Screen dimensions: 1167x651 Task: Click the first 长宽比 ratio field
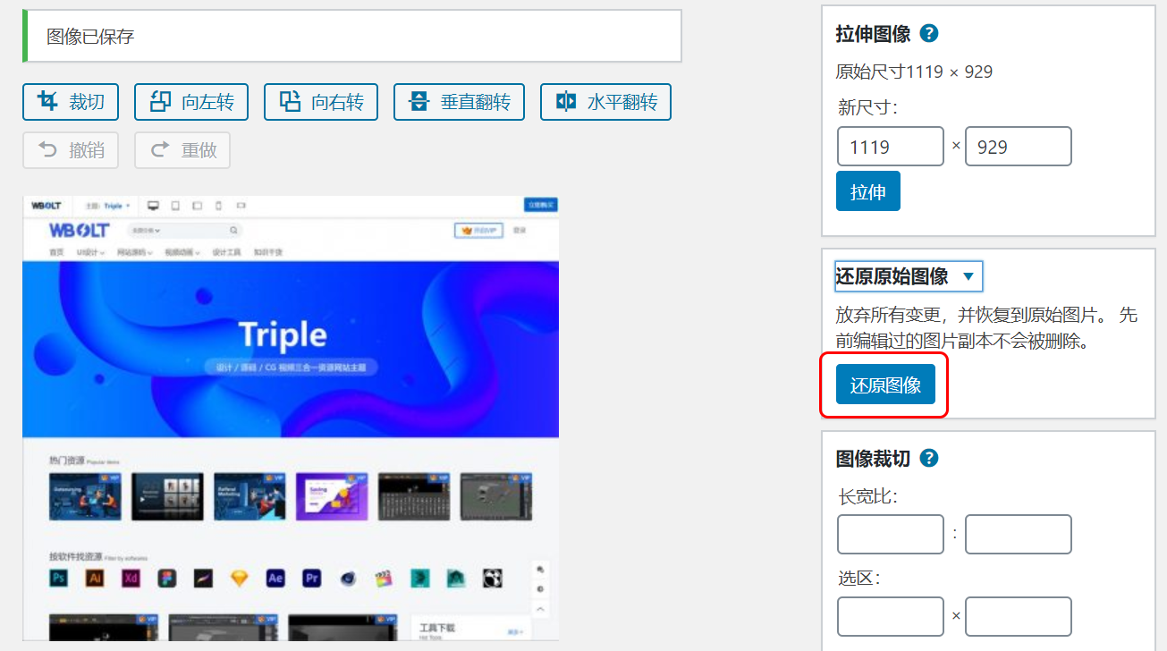(890, 534)
